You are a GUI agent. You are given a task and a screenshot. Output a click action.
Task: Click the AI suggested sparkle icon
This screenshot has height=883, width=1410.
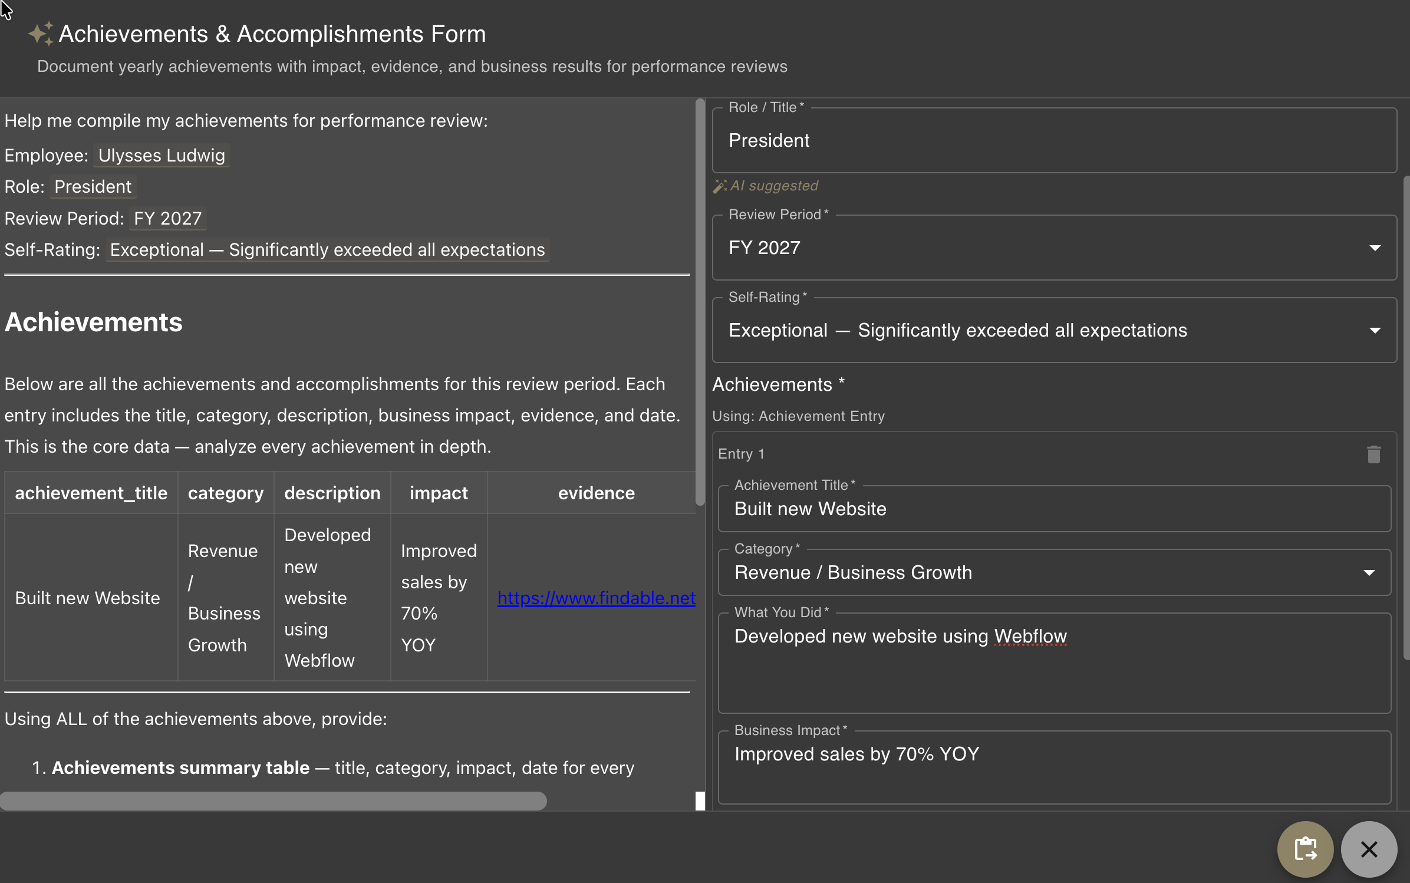[720, 185]
